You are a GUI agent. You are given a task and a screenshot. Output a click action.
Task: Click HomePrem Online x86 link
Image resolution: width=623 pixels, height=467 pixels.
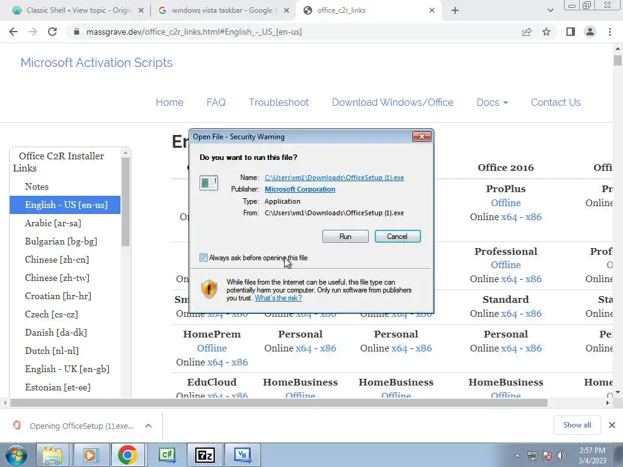(x=240, y=362)
